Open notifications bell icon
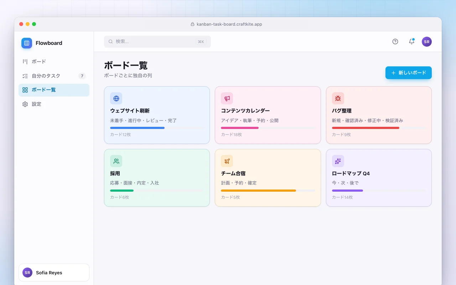This screenshot has width=456, height=285. tap(411, 42)
